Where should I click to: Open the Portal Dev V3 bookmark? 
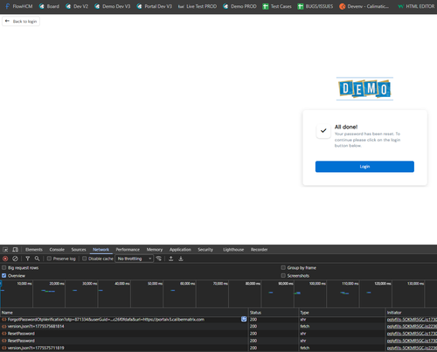pos(155,6)
